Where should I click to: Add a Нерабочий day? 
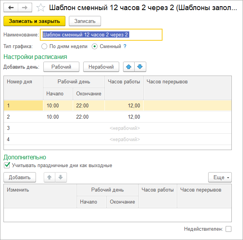101,67
